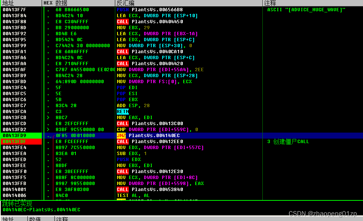Select address 00413FF0
Screen dimensions: 363x221
(x=14, y=172)
